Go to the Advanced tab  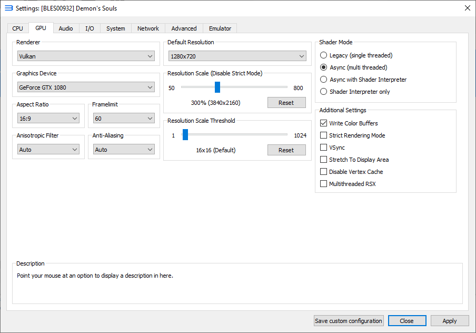184,28
